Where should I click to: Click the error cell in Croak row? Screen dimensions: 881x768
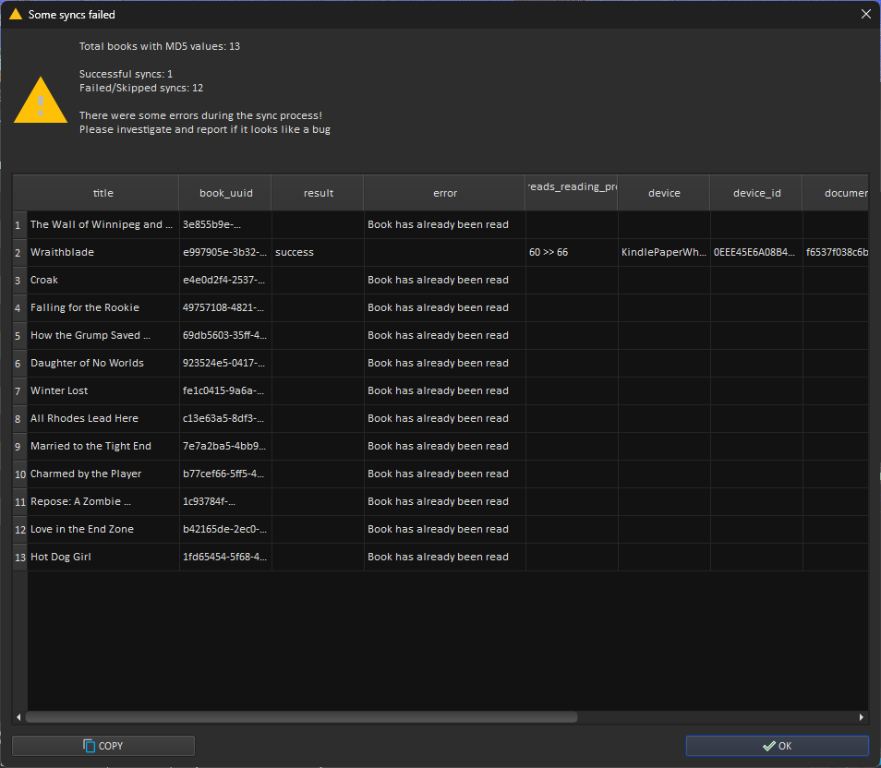point(444,280)
